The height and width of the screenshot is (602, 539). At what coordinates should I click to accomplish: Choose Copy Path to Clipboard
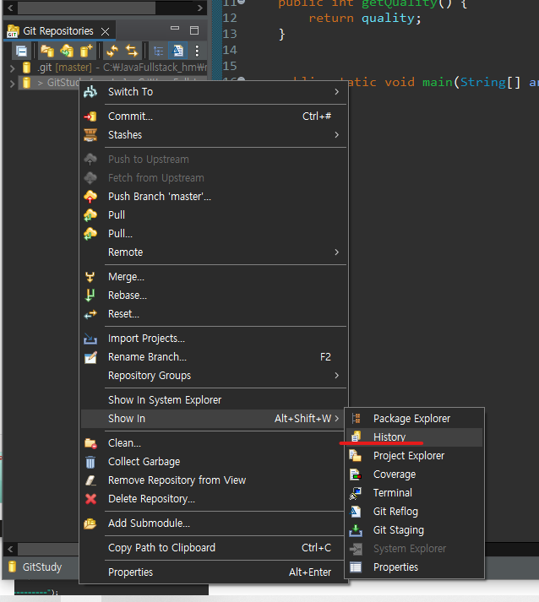tap(212, 548)
